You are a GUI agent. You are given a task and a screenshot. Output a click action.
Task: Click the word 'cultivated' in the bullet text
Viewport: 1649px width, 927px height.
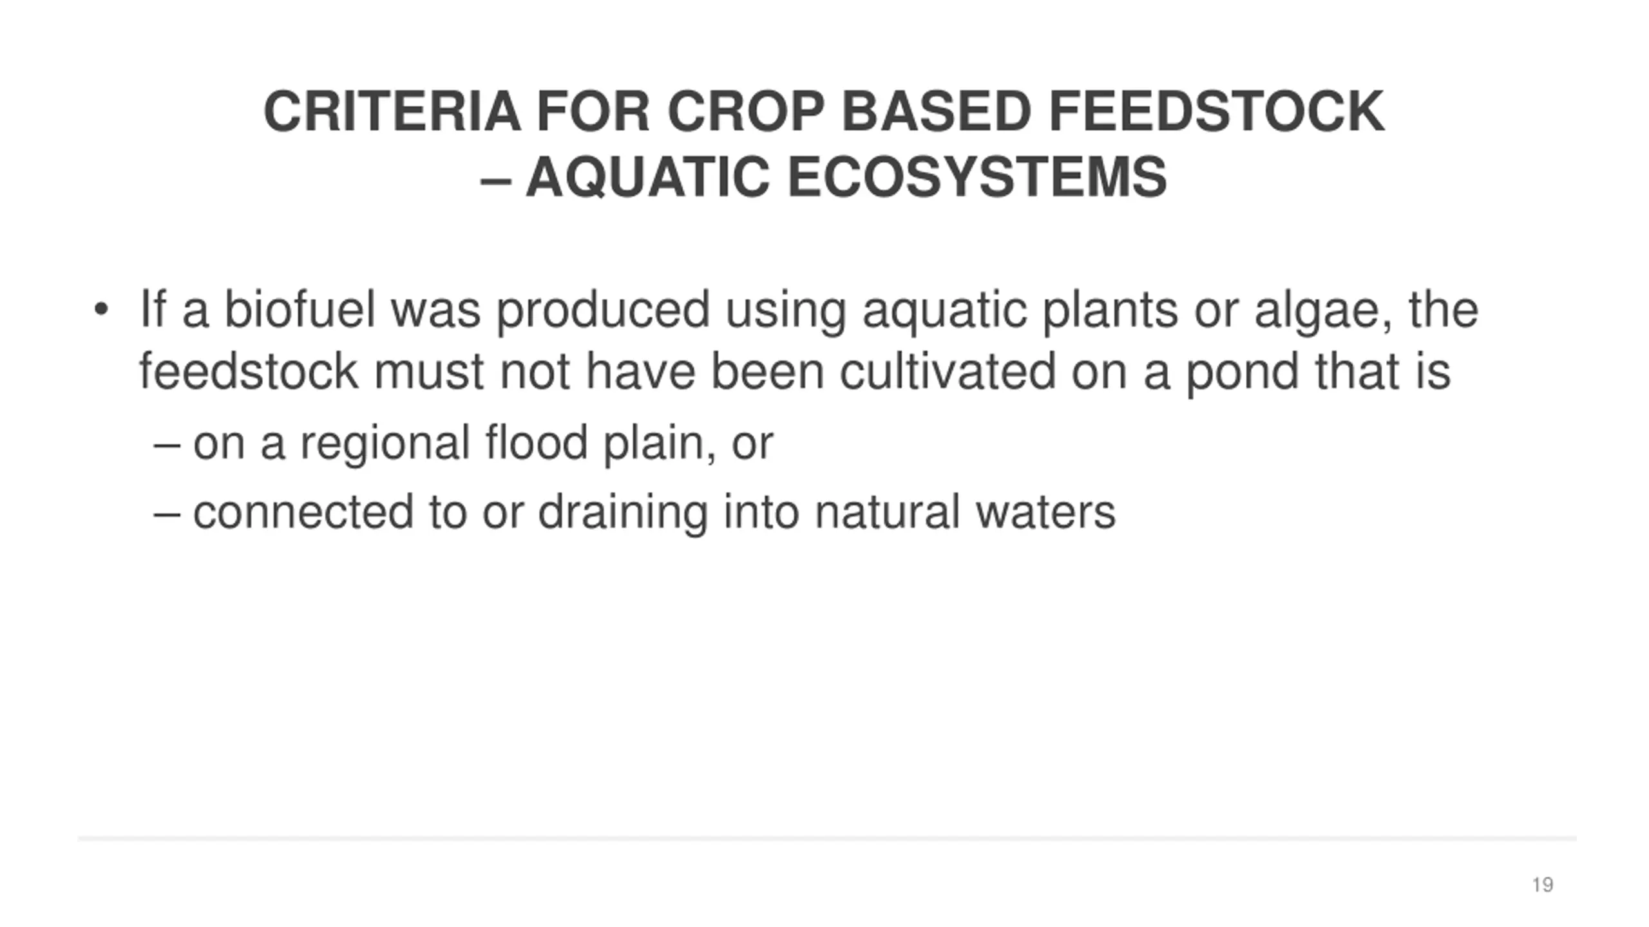coord(947,372)
